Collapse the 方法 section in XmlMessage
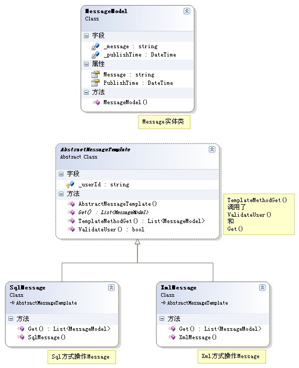This screenshot has width=299, height=368. [x=162, y=319]
